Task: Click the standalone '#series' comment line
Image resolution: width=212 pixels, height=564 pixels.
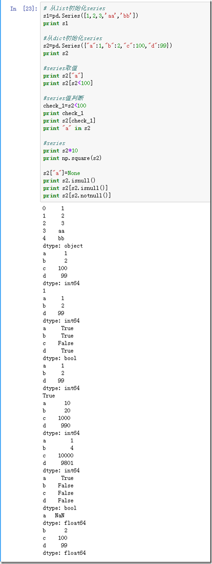Action: (x=54, y=144)
